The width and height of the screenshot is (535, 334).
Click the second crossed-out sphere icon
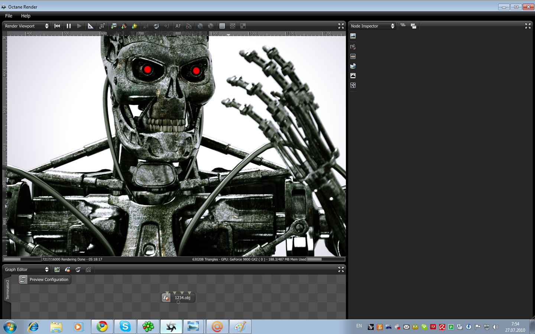(x=211, y=26)
